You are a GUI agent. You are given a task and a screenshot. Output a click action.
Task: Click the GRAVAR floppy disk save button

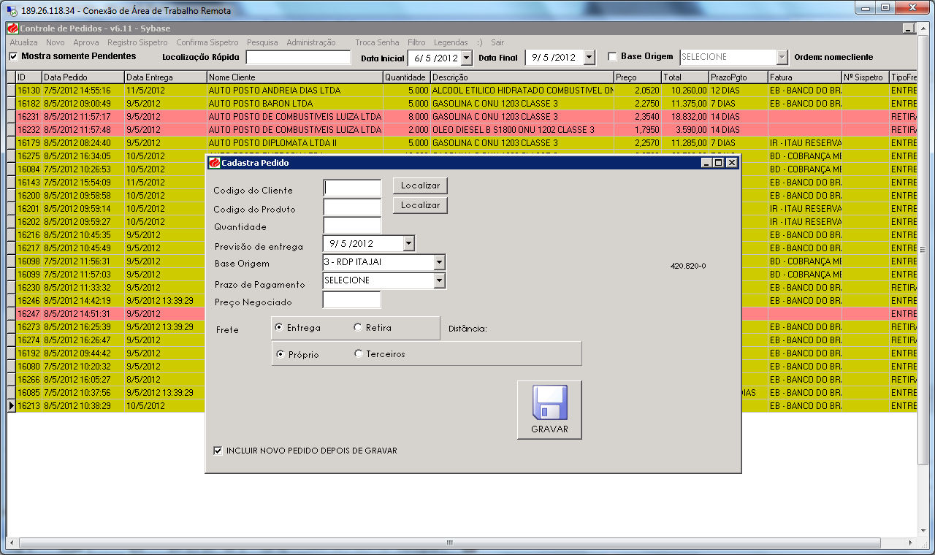tap(549, 410)
